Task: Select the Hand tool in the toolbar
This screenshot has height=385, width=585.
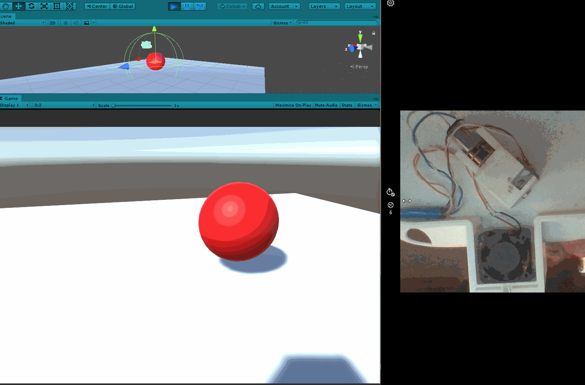Action: [x=6, y=6]
